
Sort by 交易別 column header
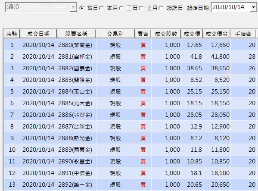point(115,34)
